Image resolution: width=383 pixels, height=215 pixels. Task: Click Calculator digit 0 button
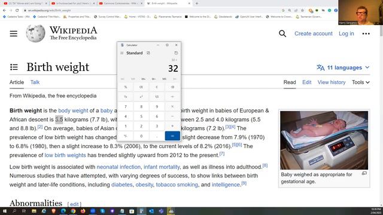click(141, 136)
